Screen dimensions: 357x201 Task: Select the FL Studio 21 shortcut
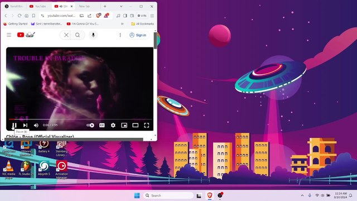tap(26, 168)
